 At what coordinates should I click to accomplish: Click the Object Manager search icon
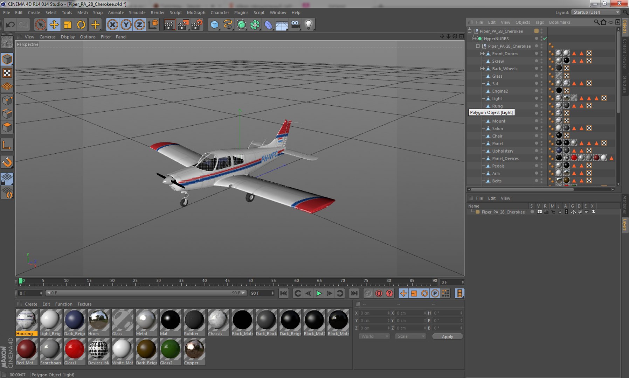click(596, 22)
